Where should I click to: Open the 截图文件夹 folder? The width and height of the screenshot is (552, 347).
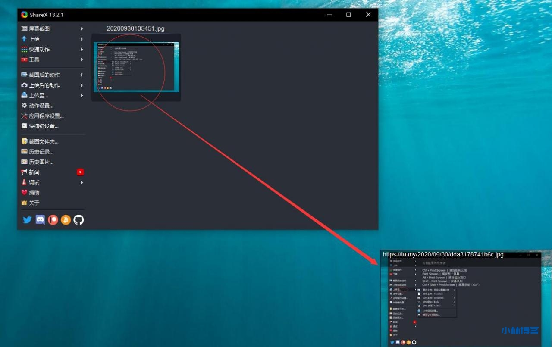point(43,141)
